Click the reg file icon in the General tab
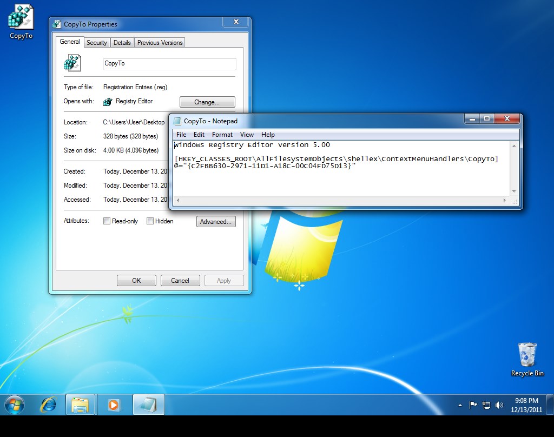The height and width of the screenshot is (437, 554). coord(72,63)
